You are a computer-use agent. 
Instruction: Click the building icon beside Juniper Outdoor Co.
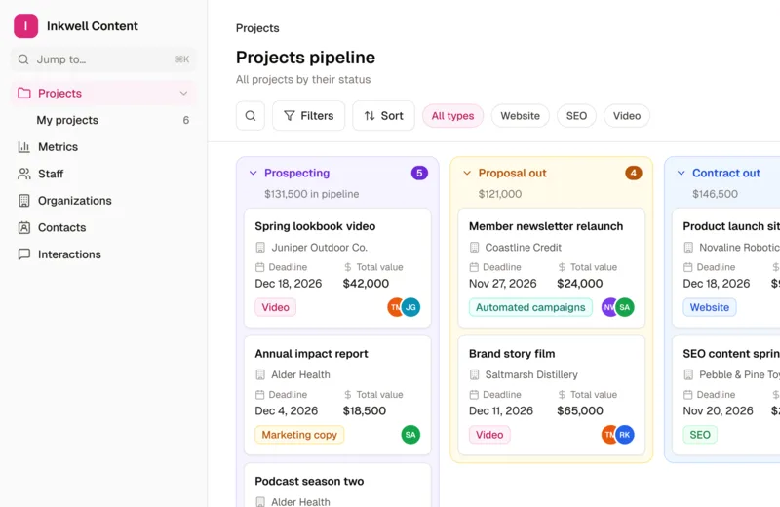pos(260,248)
